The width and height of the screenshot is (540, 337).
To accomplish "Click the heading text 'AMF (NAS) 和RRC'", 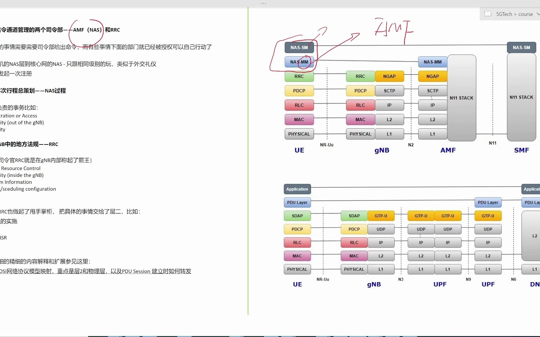I will point(96,30).
